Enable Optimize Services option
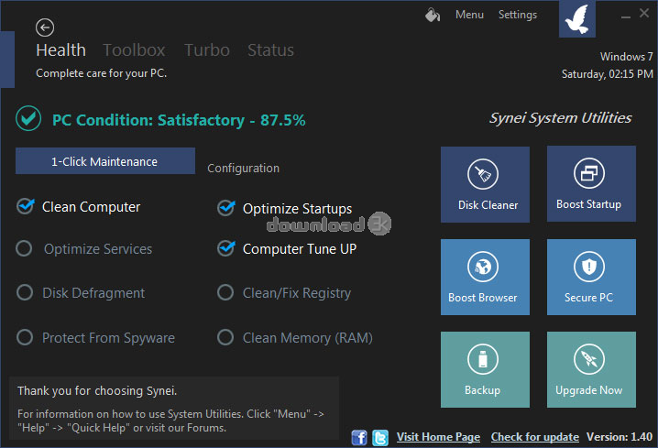658x448 pixels. tap(25, 249)
